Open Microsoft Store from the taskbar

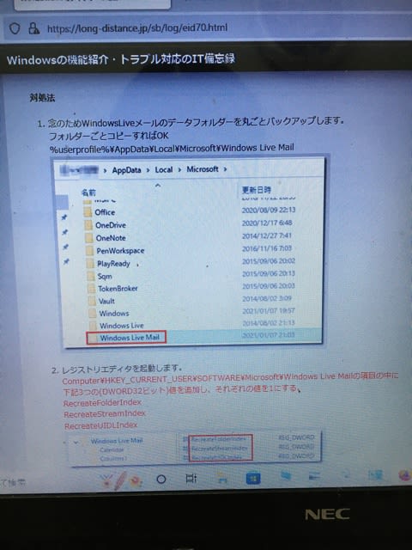(x=253, y=479)
